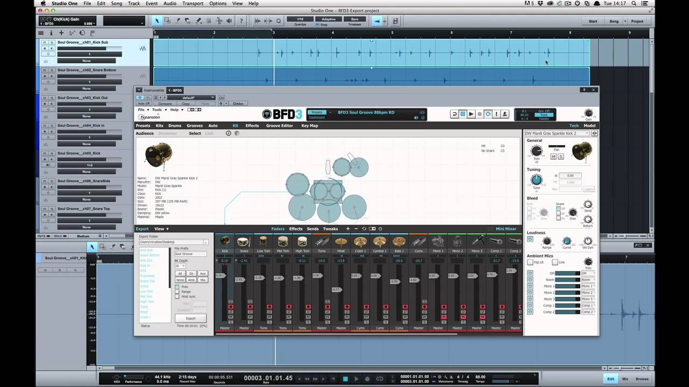Screen dimensions: 689x387
Task: Click Studio One bottom transport stop button
Action: click(346, 379)
